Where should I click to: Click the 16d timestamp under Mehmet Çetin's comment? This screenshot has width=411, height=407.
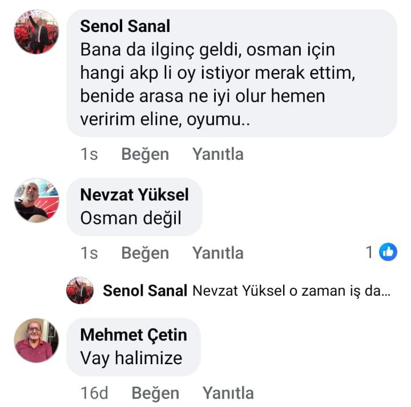point(94,393)
